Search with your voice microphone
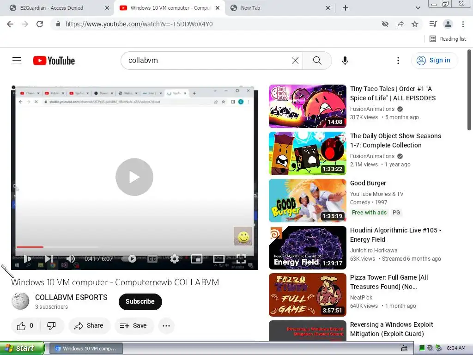The height and width of the screenshot is (355, 473). 345,61
